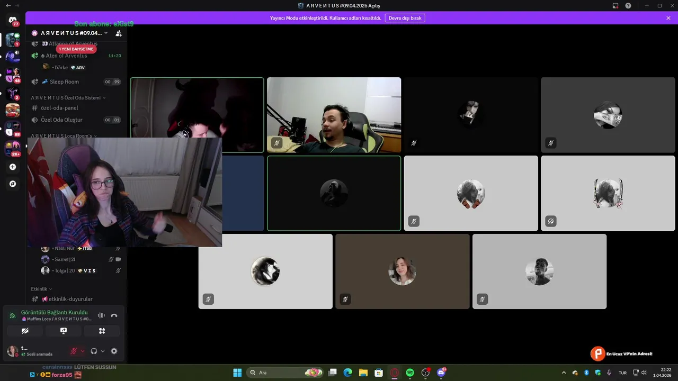Screen dimensions: 678x381
Task: Open Spotify from the taskbar
Action: pos(409,373)
